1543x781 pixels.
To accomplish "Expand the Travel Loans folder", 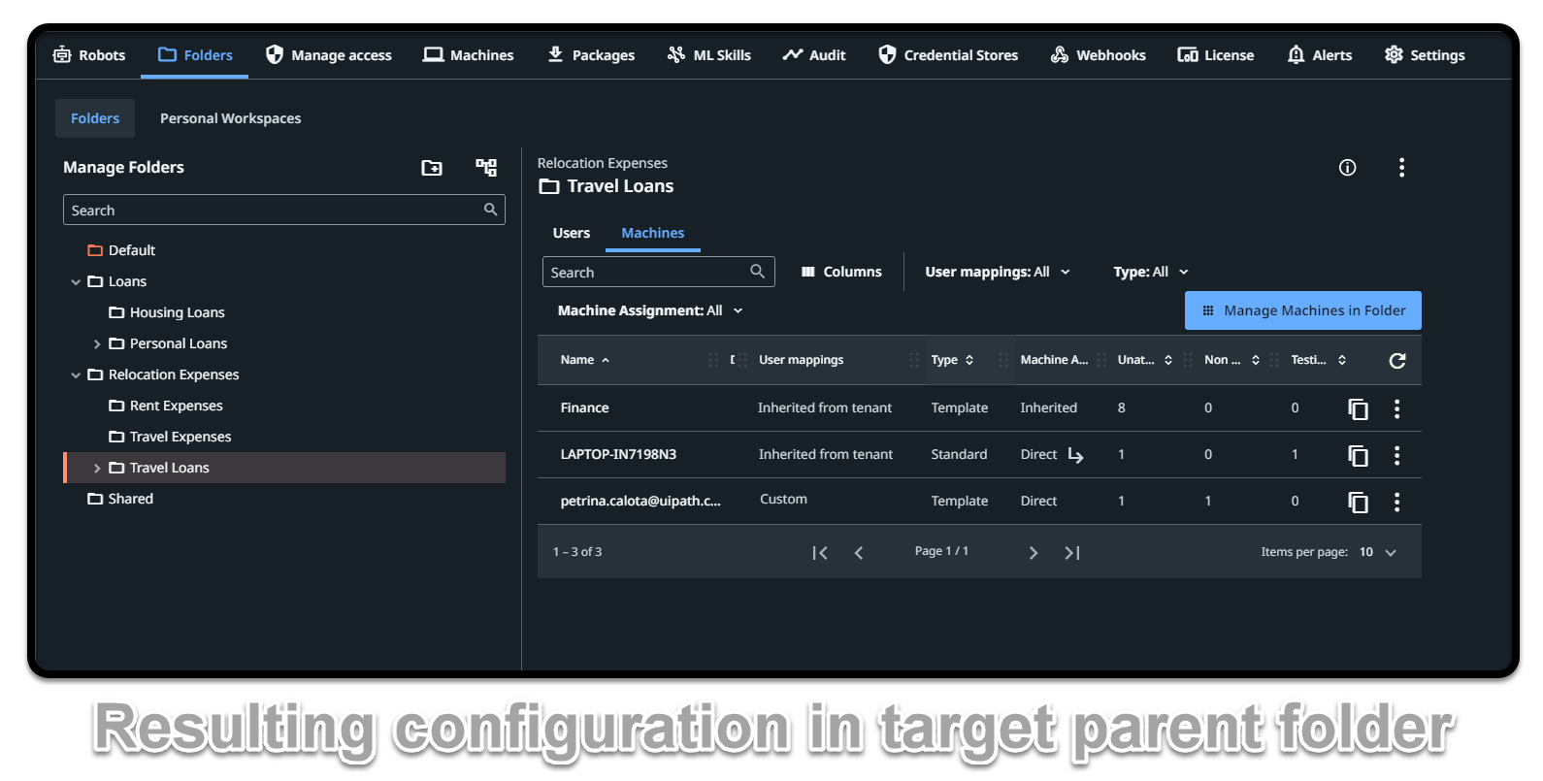I will click(97, 468).
